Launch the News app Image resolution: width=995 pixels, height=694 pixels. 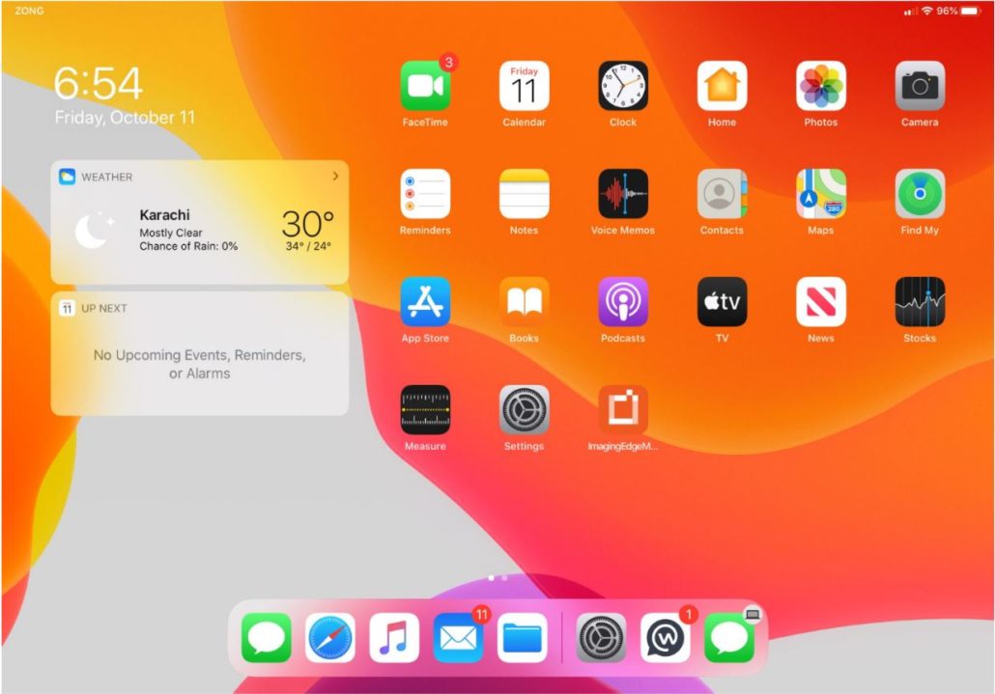(821, 302)
